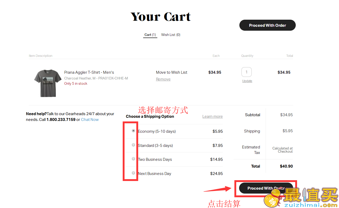Screen dimensions: 339x208
Task: Click the Estimated Tax label
Action: pyautogui.click(x=251, y=150)
